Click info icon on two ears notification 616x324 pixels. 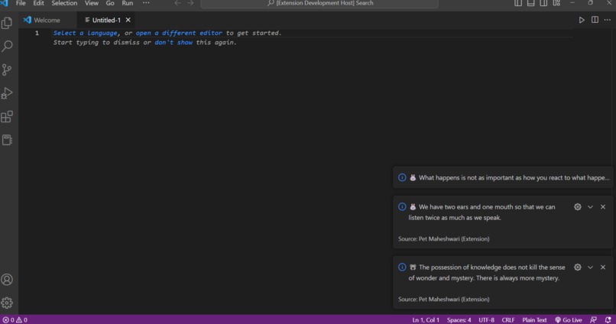402,207
